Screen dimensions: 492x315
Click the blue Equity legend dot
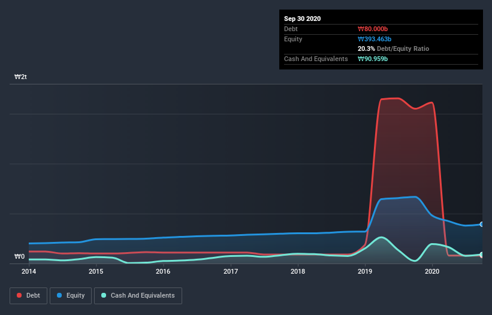[x=59, y=295]
